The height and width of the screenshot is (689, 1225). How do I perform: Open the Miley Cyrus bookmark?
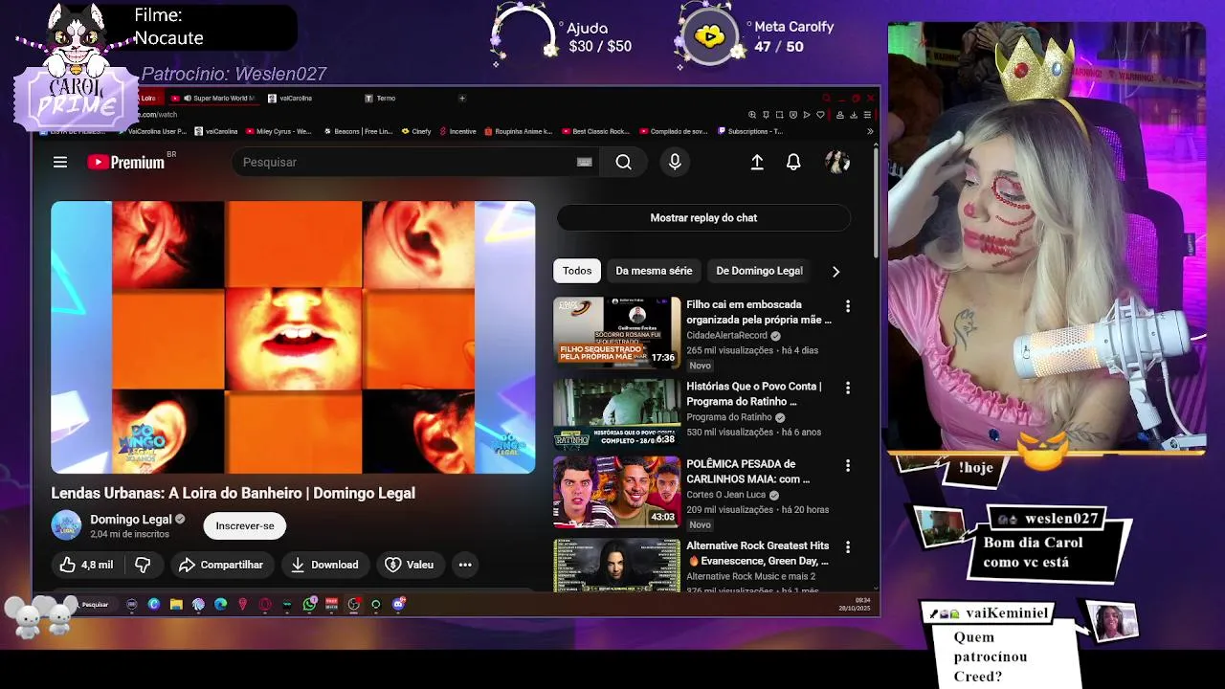coord(279,131)
